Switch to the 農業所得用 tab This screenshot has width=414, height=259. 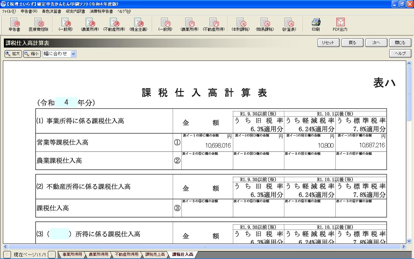[98, 254]
